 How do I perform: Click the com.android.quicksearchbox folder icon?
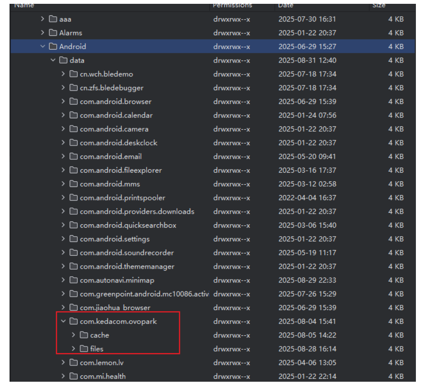pyautogui.click(x=73, y=225)
